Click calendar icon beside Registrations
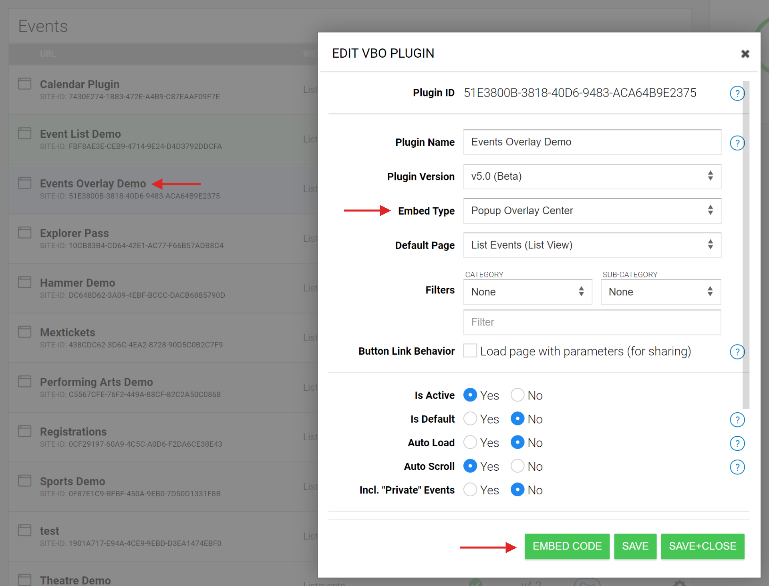 pos(25,431)
